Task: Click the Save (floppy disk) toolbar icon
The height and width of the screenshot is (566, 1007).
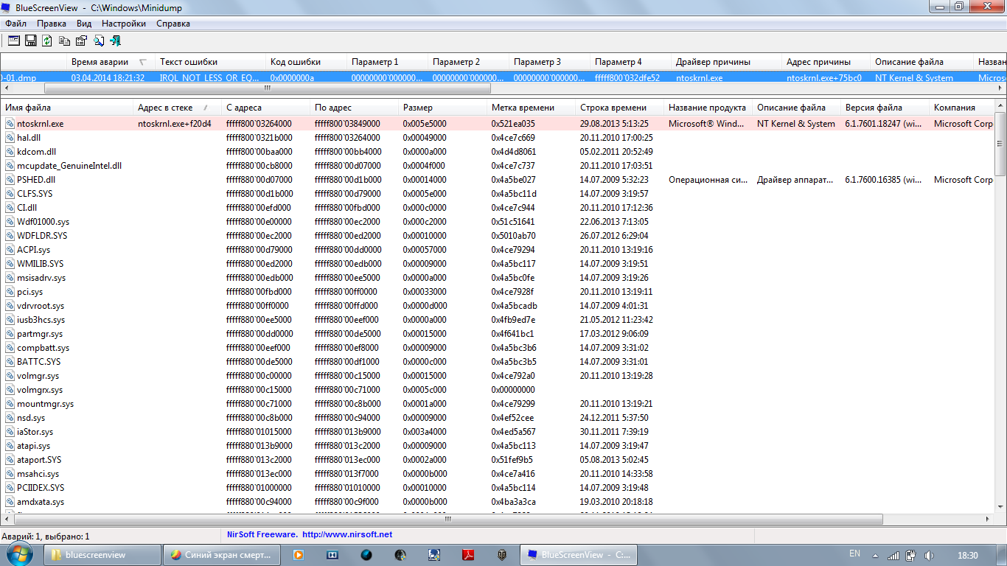Action: point(31,41)
